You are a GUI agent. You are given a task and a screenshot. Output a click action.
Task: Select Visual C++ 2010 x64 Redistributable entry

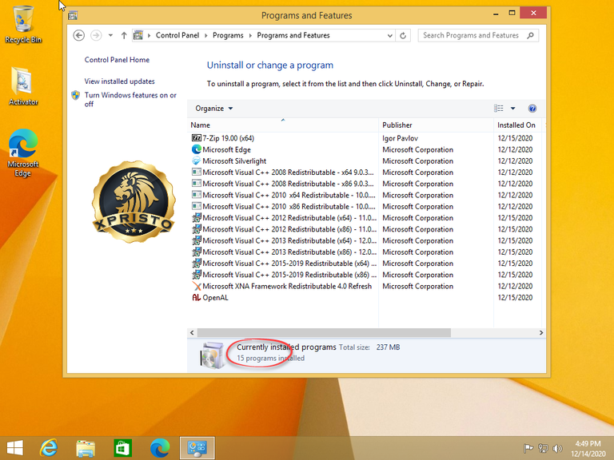point(366,195)
